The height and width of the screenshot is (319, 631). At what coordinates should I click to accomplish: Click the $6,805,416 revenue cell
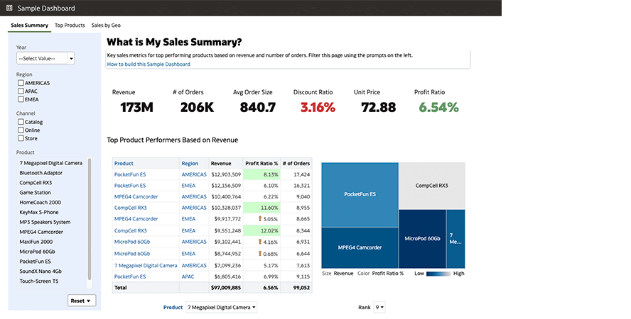point(227,276)
